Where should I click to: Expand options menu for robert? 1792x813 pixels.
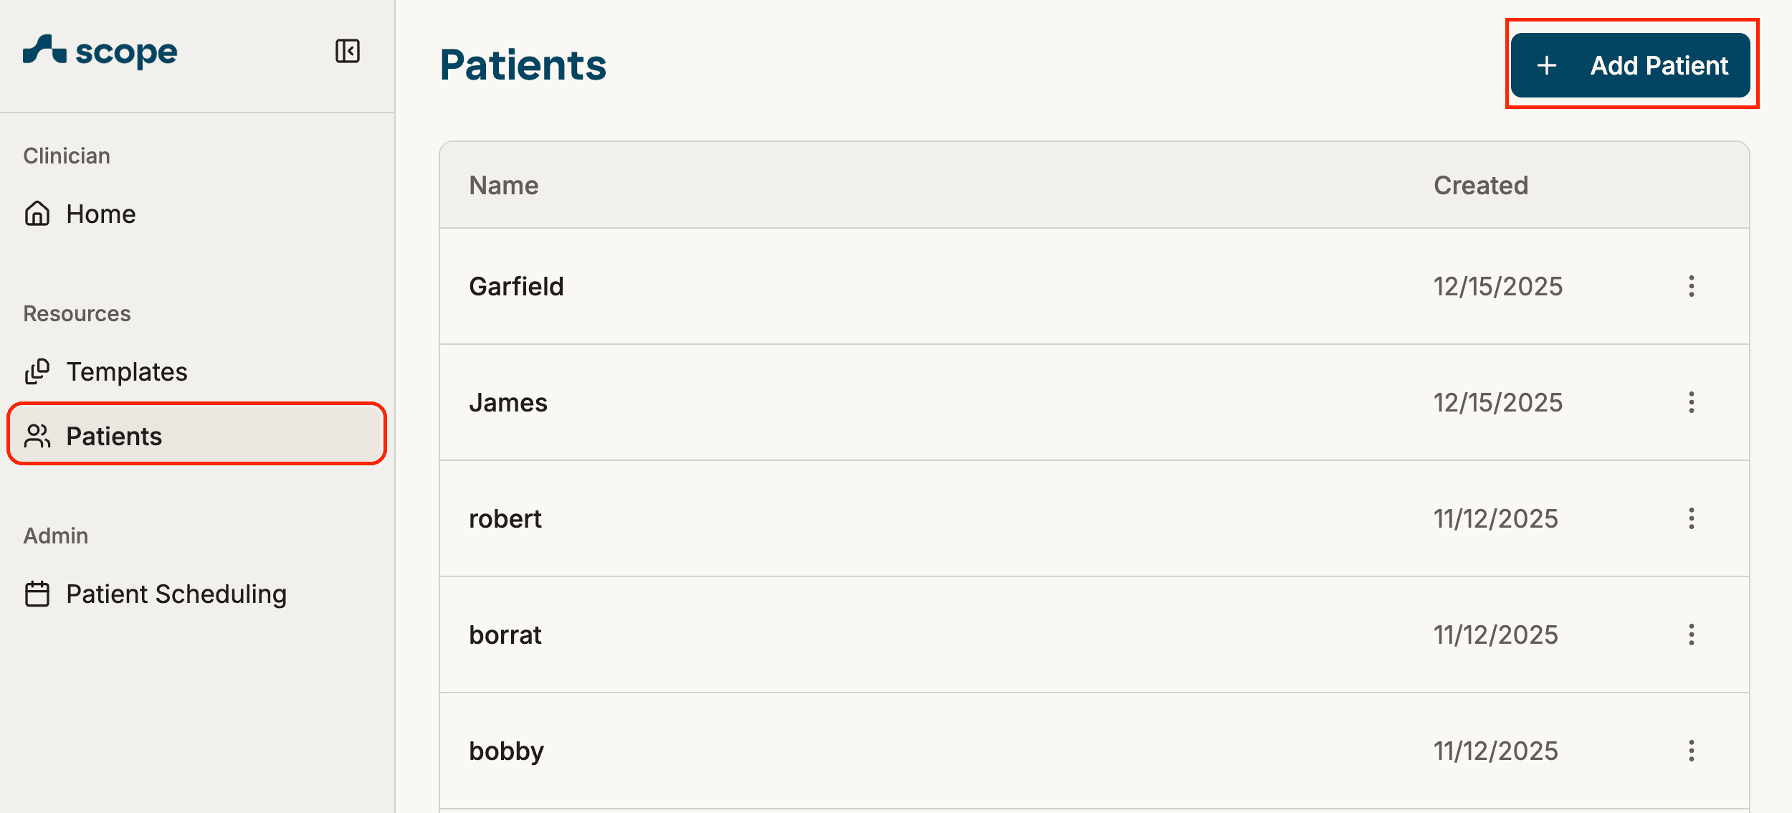1692,518
